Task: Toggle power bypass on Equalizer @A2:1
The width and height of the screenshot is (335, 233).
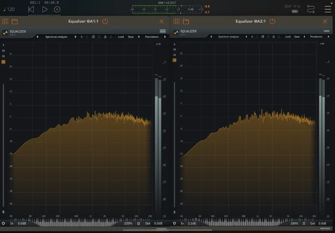Action: [272, 21]
